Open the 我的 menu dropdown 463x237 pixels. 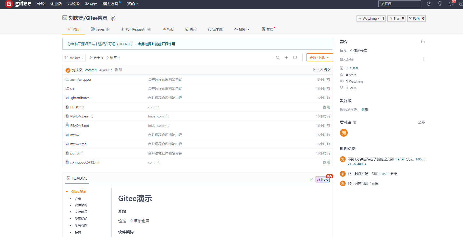click(x=133, y=4)
